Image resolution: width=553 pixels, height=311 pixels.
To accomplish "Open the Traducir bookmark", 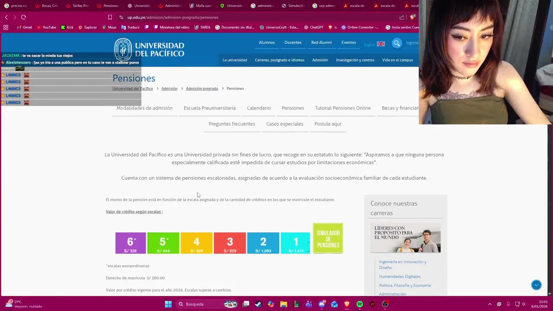I will click(x=130, y=27).
